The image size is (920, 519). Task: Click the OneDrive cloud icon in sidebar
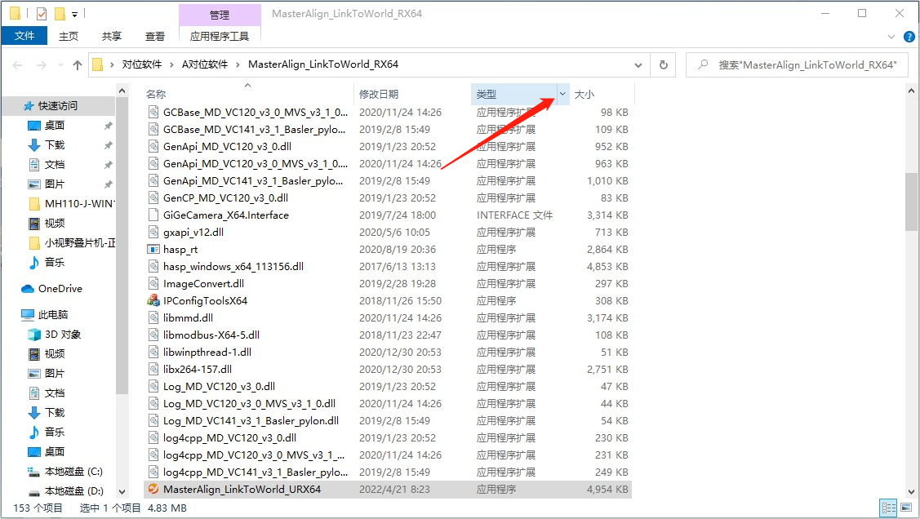point(28,289)
